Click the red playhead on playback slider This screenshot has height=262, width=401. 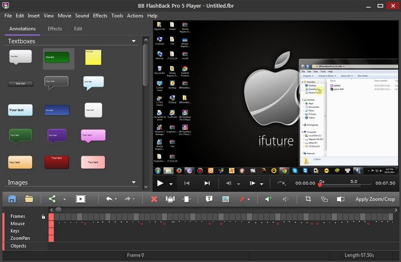(x=319, y=185)
